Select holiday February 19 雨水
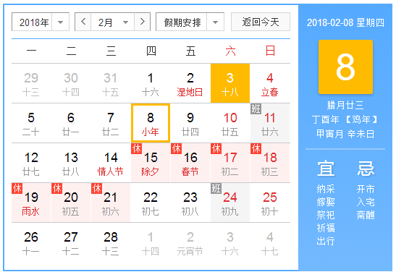The width and height of the screenshot is (396, 272). [31, 203]
